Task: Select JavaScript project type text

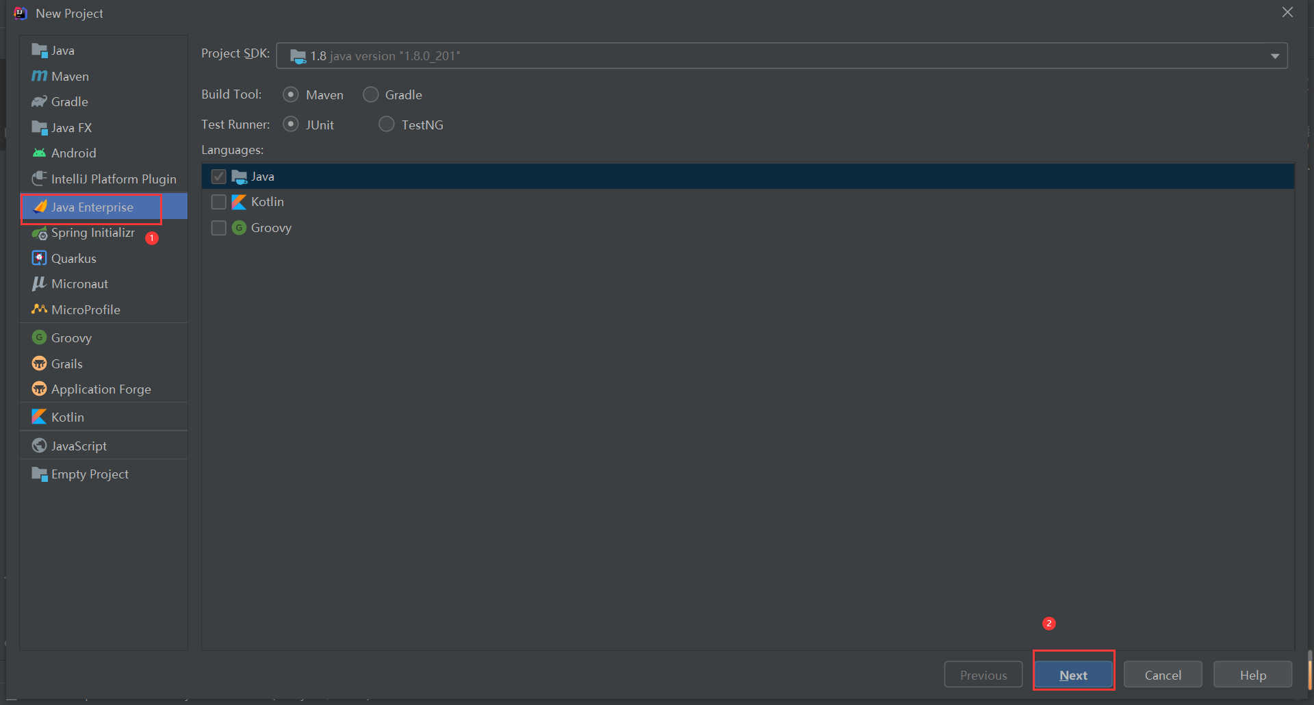Action: [79, 446]
